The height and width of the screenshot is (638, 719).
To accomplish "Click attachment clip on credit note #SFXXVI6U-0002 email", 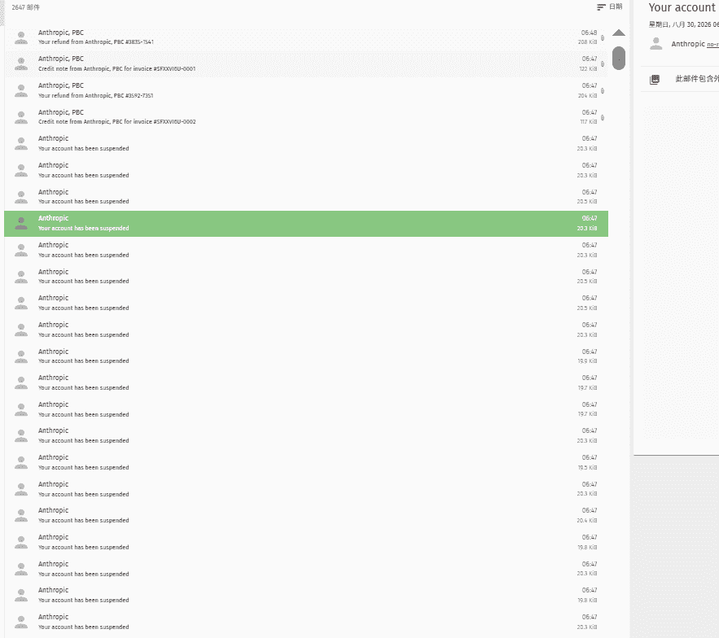I will (603, 117).
